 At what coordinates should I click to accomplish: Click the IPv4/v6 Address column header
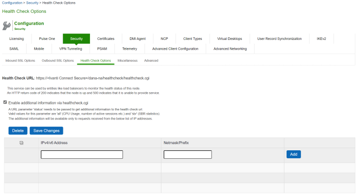(x=54, y=143)
